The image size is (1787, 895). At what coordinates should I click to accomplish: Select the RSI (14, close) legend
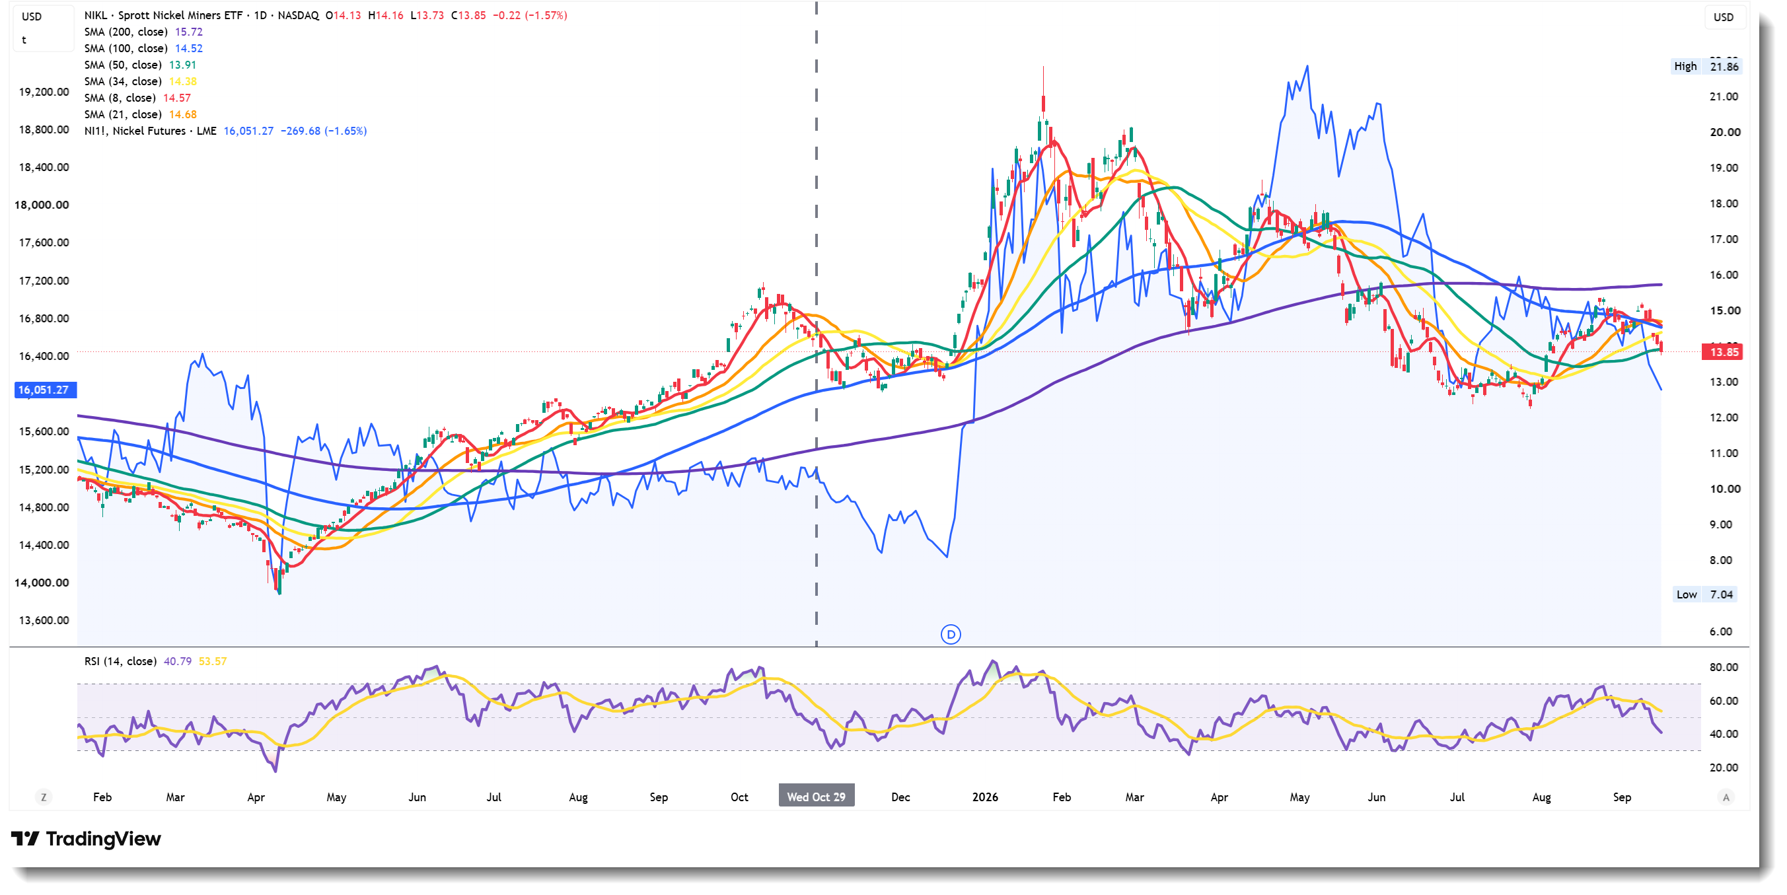120,661
